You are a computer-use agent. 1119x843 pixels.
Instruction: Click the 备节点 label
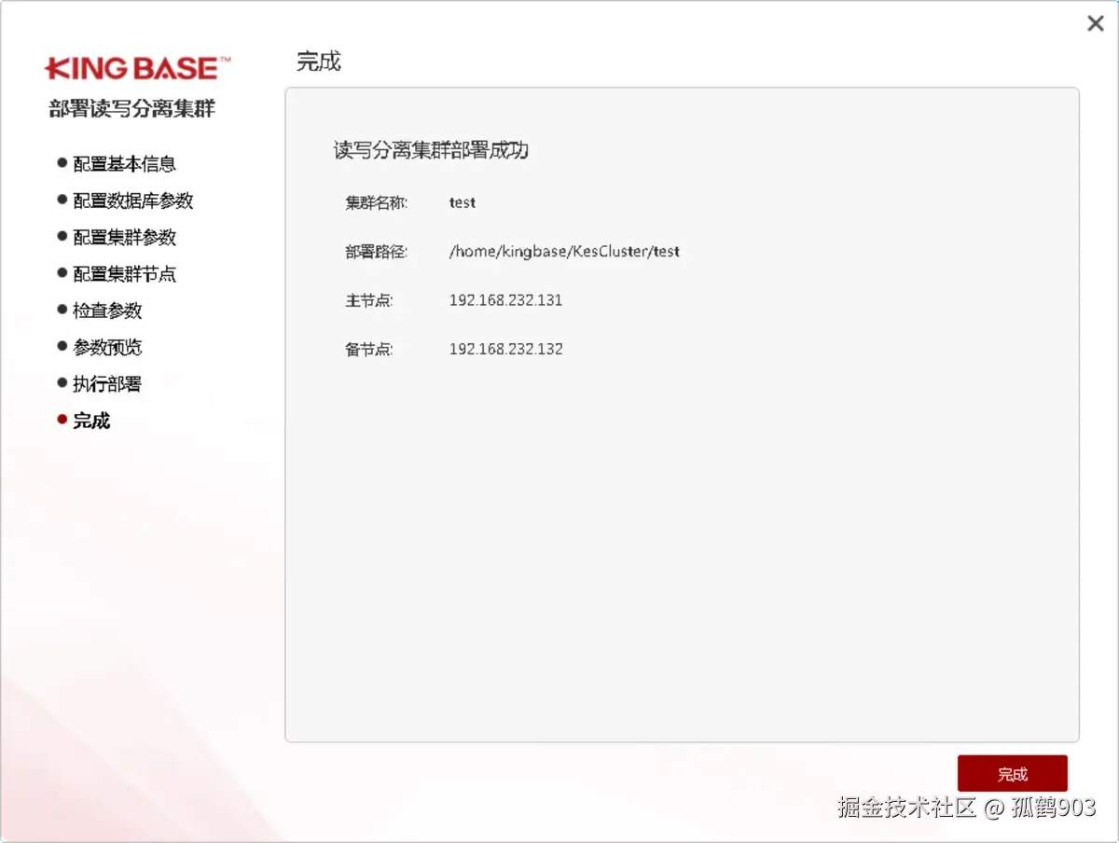[x=369, y=350]
